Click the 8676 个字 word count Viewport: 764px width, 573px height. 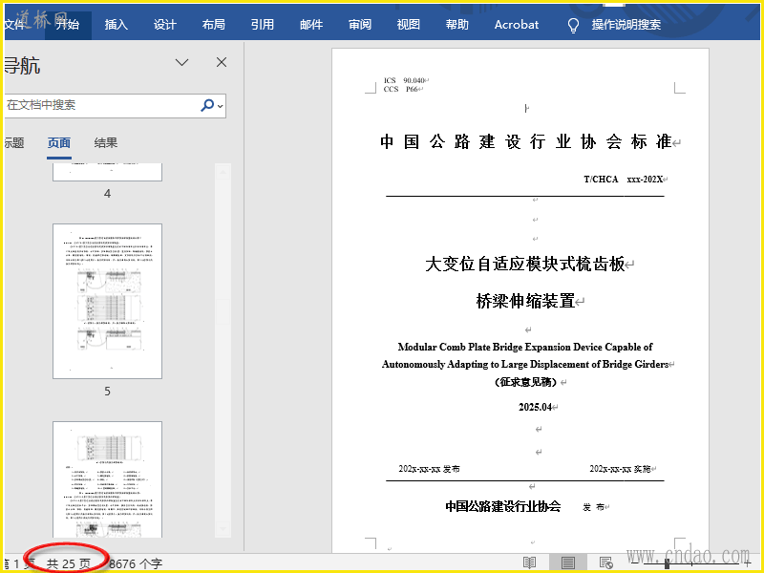pyautogui.click(x=136, y=563)
